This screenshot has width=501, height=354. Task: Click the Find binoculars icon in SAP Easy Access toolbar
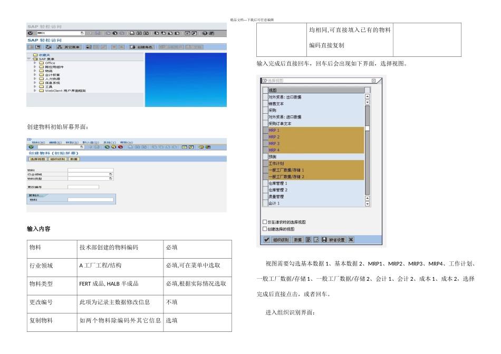(x=139, y=33)
